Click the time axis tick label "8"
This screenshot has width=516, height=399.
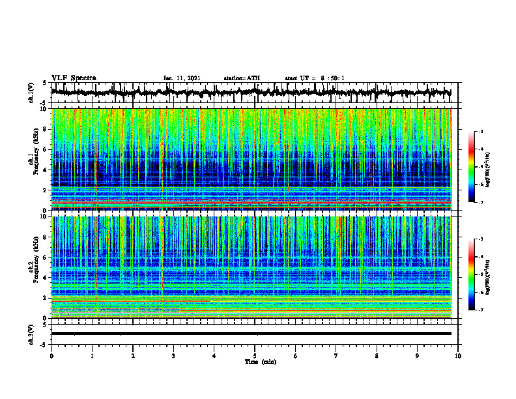(x=377, y=356)
